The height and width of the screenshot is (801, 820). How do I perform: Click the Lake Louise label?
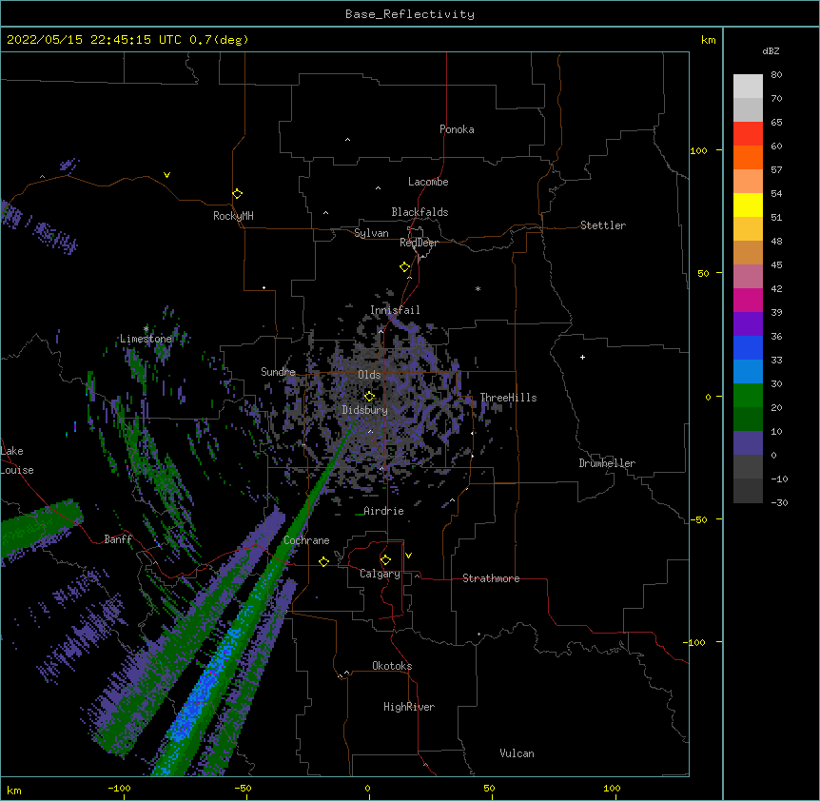coord(17,460)
